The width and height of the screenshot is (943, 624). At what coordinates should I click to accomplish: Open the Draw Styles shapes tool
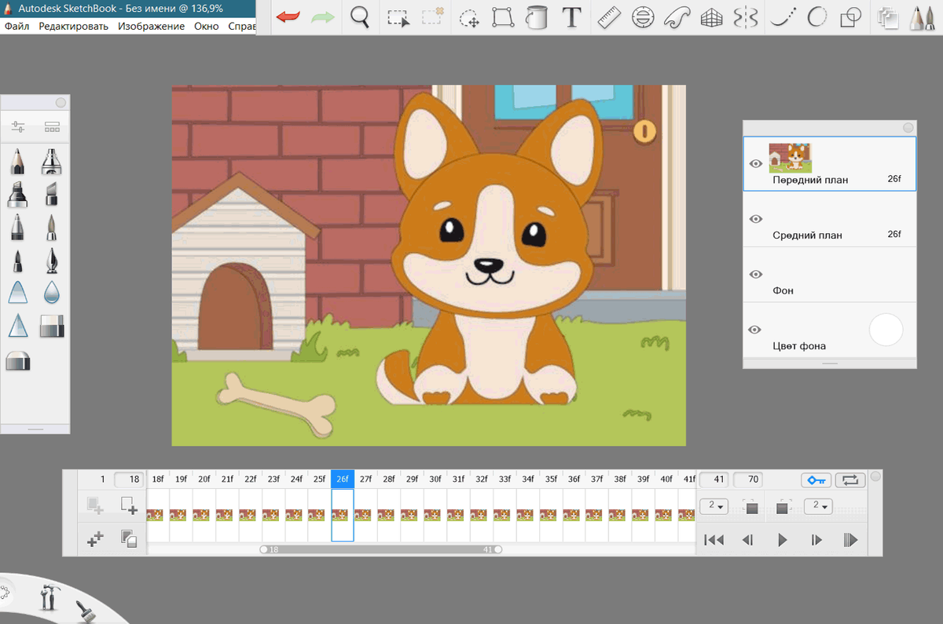(x=851, y=17)
